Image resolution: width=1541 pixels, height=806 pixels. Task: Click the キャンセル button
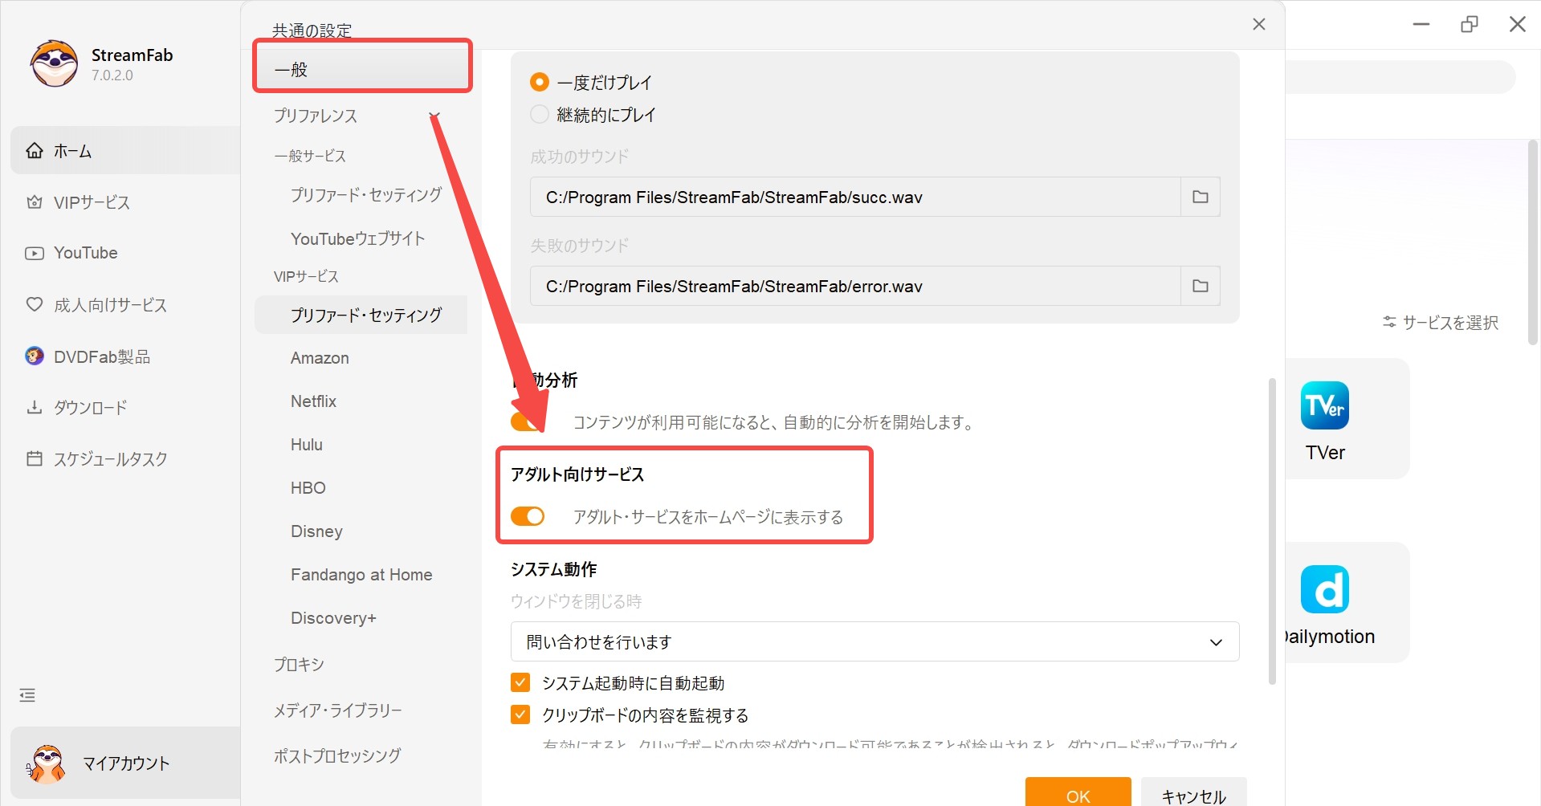coord(1193,792)
